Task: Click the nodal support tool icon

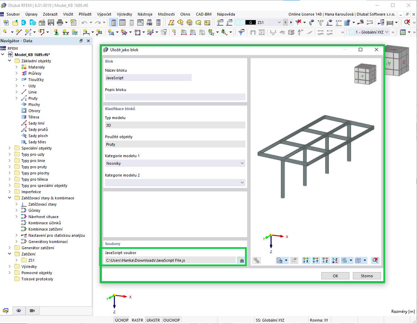Action: point(56,32)
